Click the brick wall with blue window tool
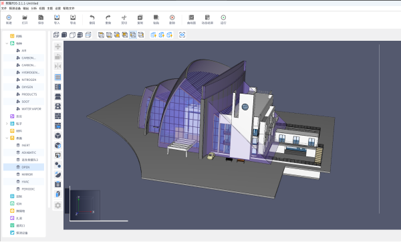401x242 pixels. pos(57,126)
